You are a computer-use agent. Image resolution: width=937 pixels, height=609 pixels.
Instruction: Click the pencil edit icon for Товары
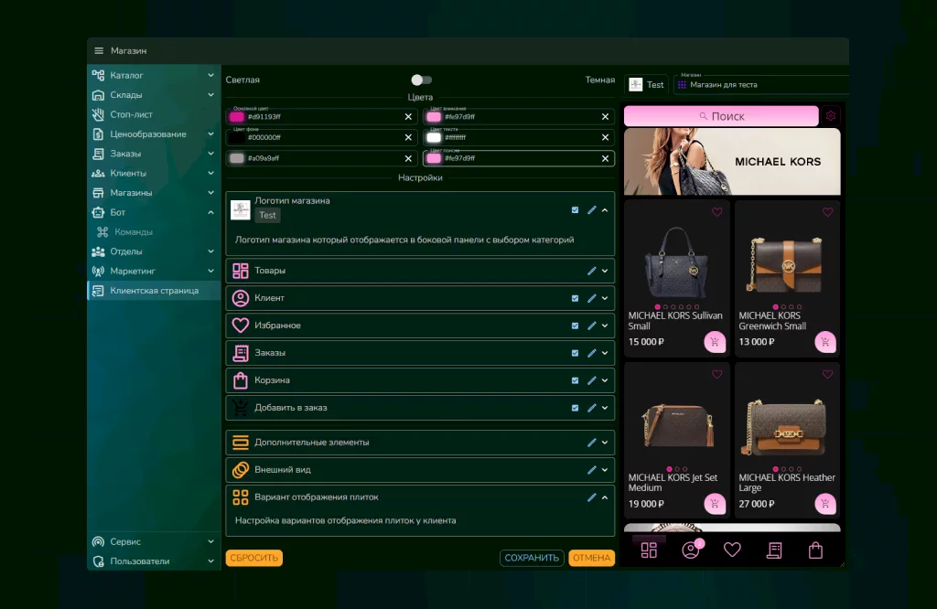(x=592, y=271)
